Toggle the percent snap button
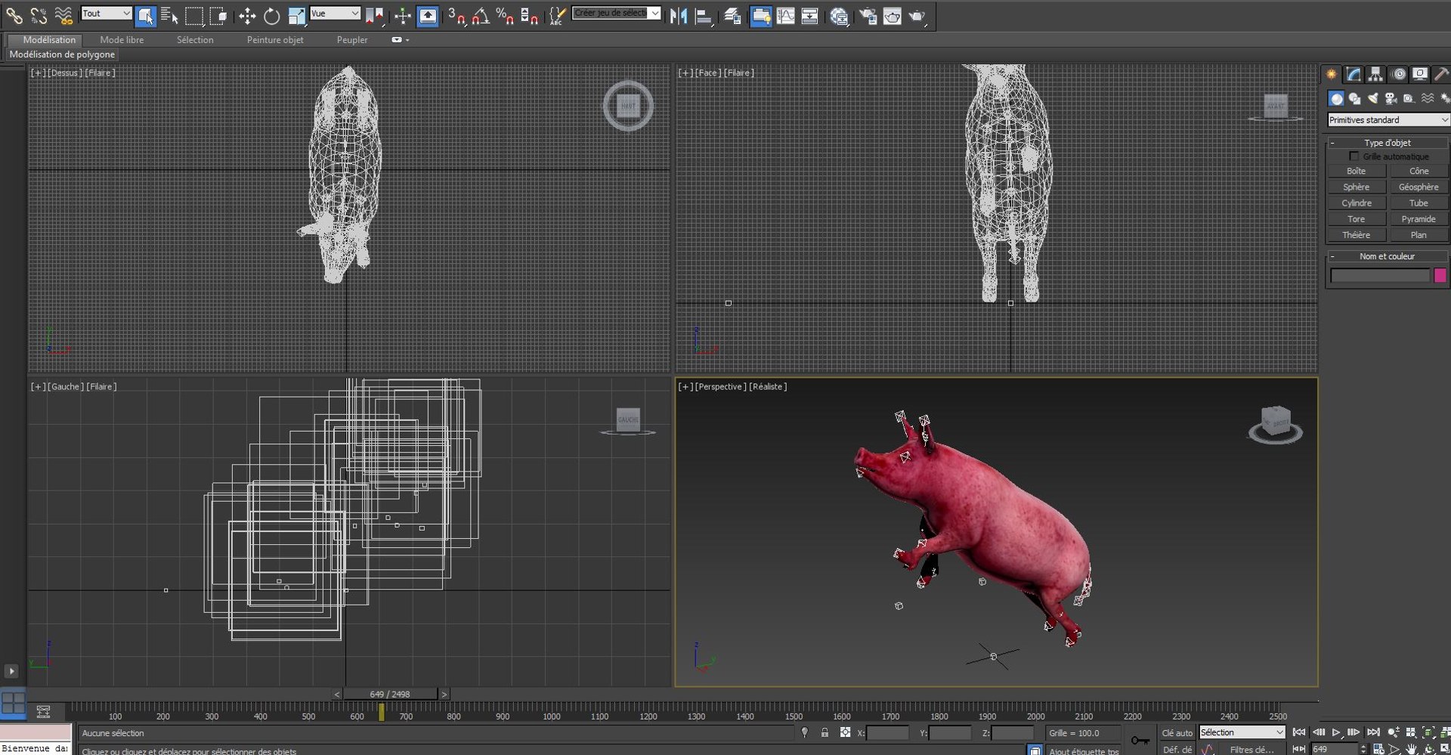 click(505, 15)
